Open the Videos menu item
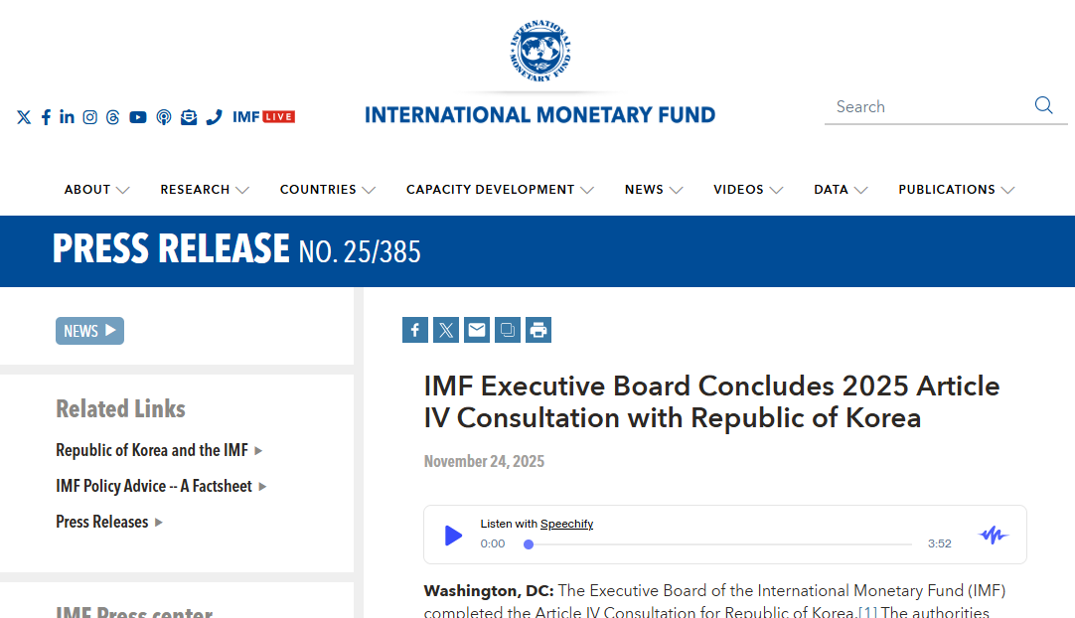Viewport: 1075px width, 618px height. (x=747, y=190)
